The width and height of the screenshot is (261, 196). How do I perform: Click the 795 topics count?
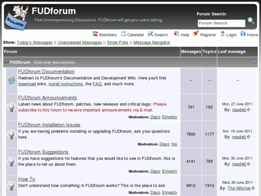coord(209,161)
